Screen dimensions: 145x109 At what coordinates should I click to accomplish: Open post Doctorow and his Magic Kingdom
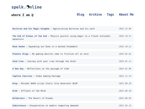point(31,29)
